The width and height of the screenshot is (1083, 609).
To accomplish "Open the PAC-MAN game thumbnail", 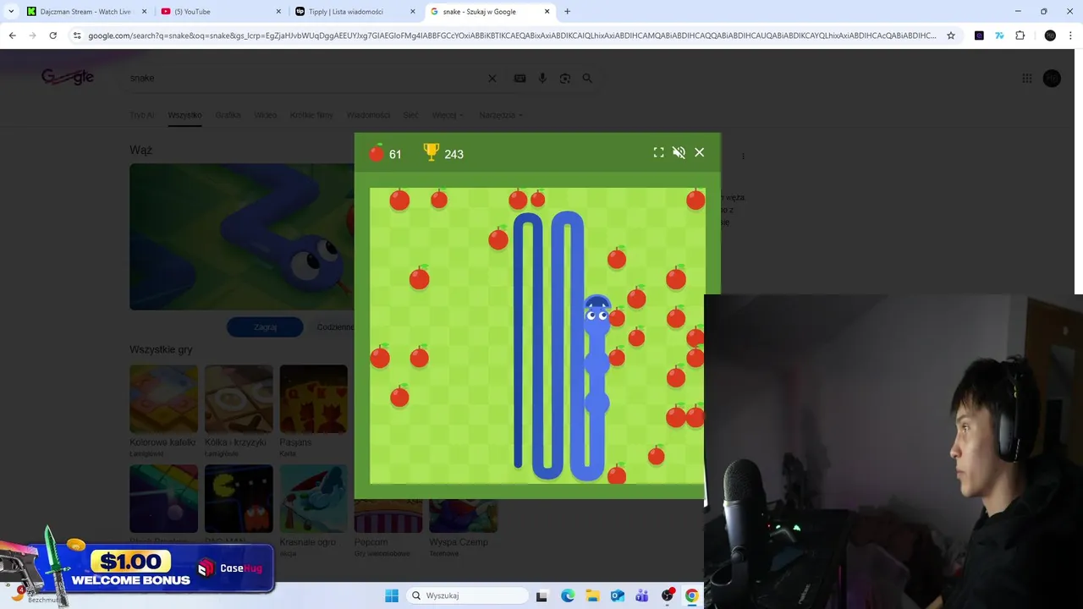I will click(x=239, y=498).
